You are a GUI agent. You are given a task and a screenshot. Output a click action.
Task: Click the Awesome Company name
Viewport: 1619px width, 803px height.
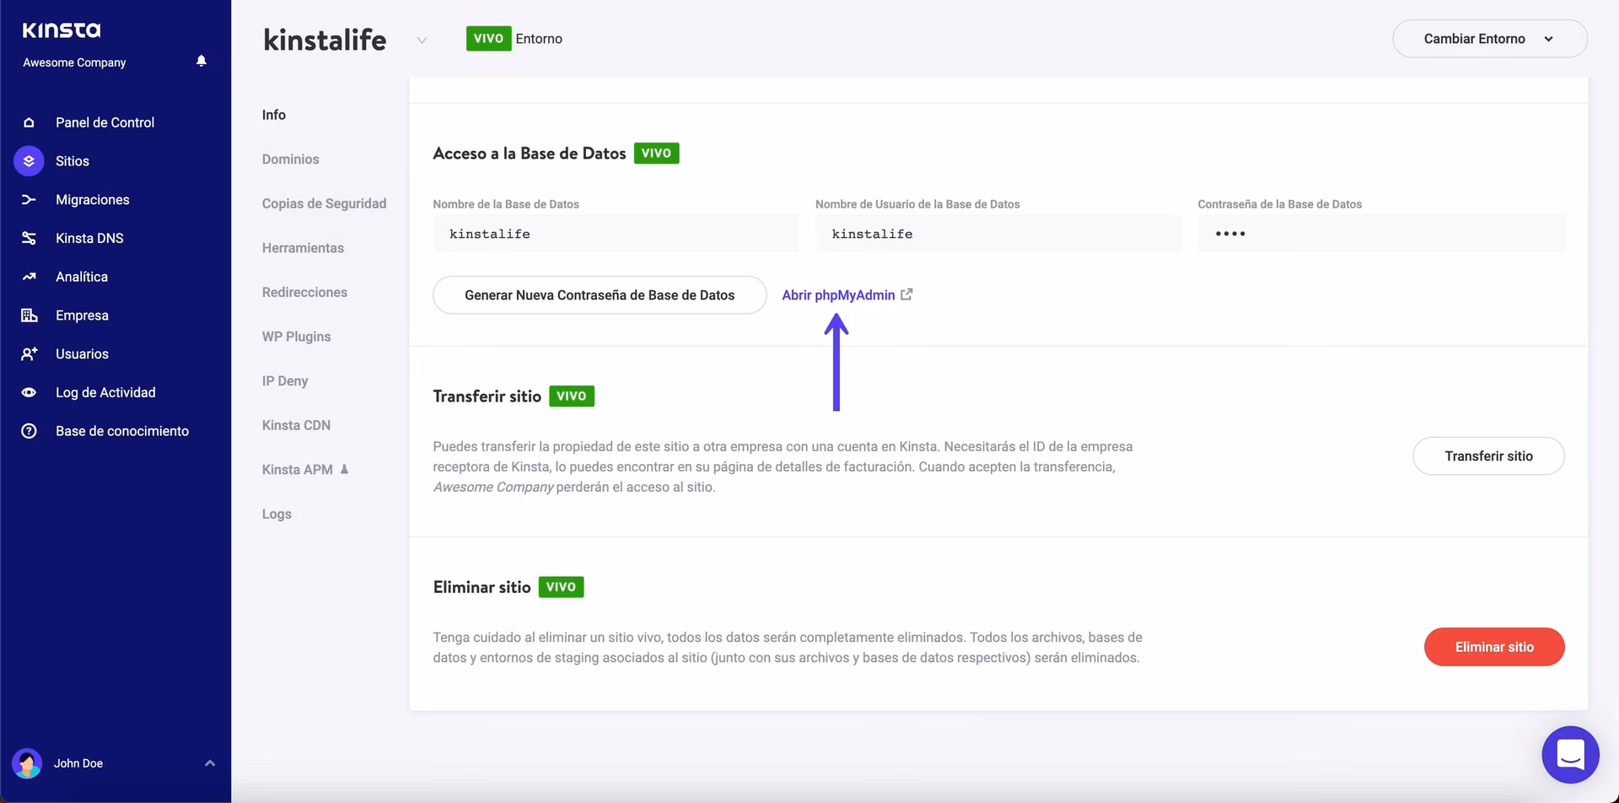(74, 62)
